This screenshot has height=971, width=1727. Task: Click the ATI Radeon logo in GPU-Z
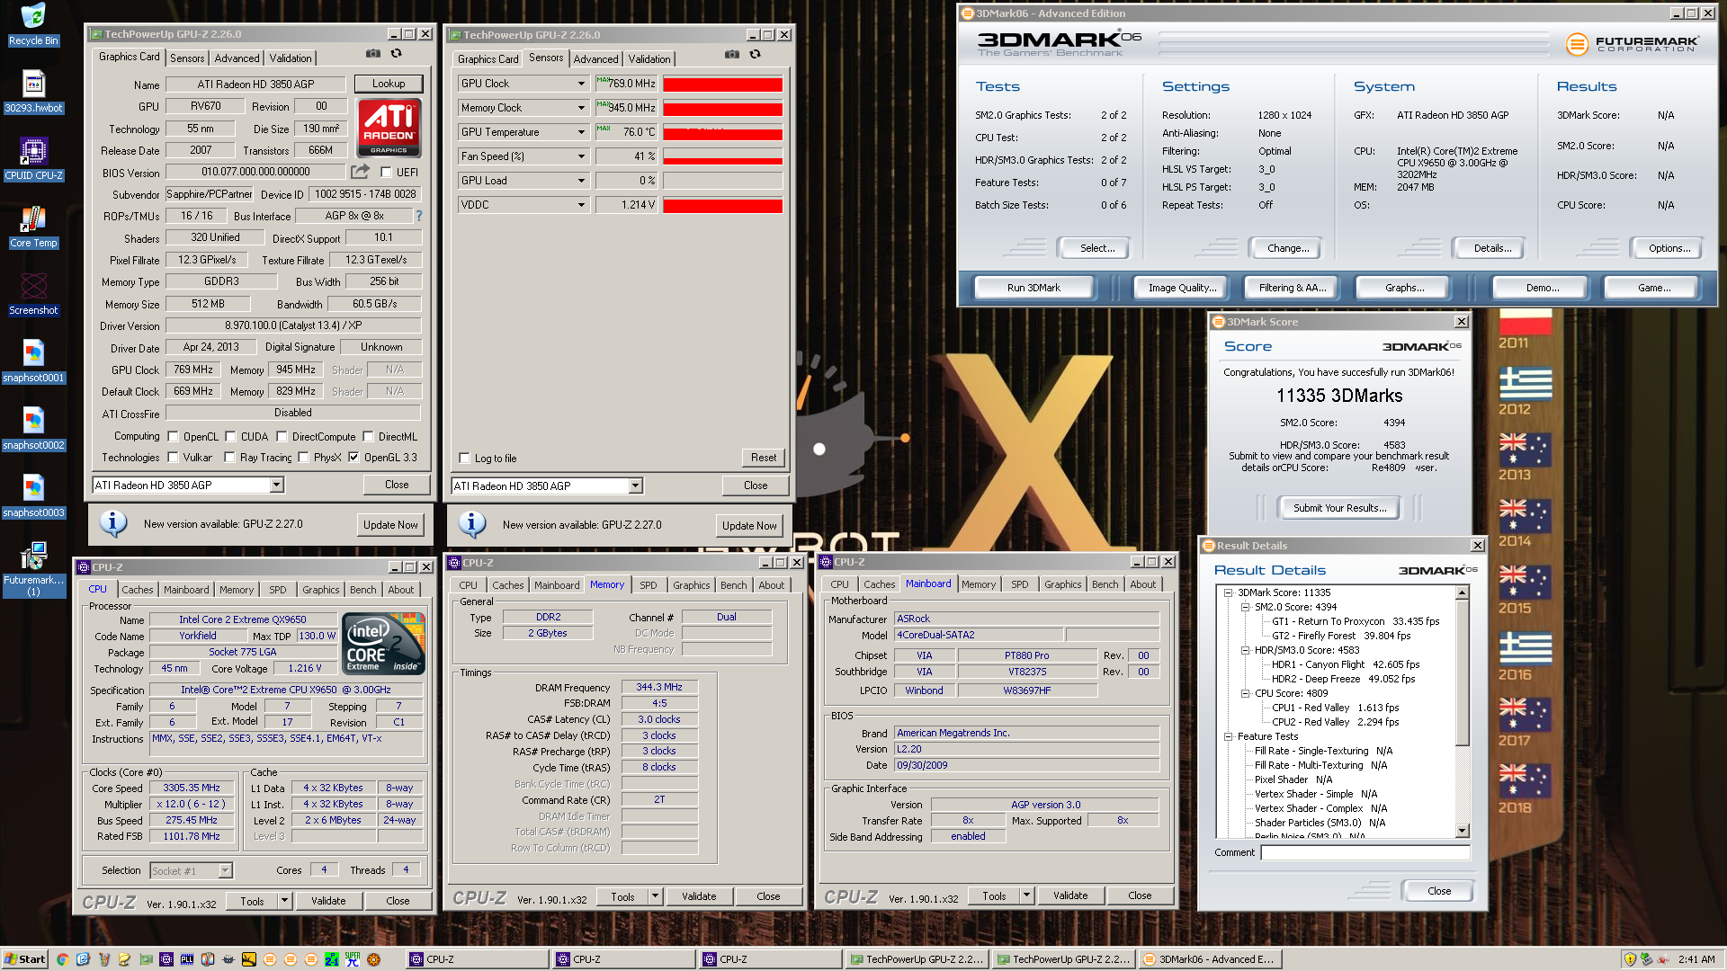(x=389, y=127)
